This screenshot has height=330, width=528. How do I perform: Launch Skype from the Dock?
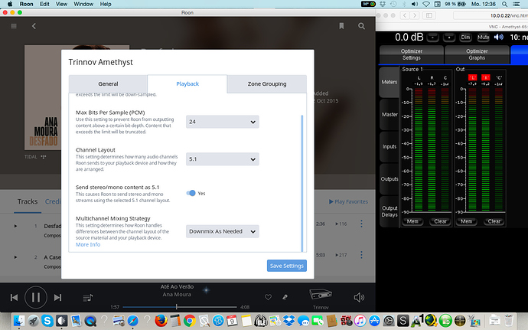(x=47, y=321)
